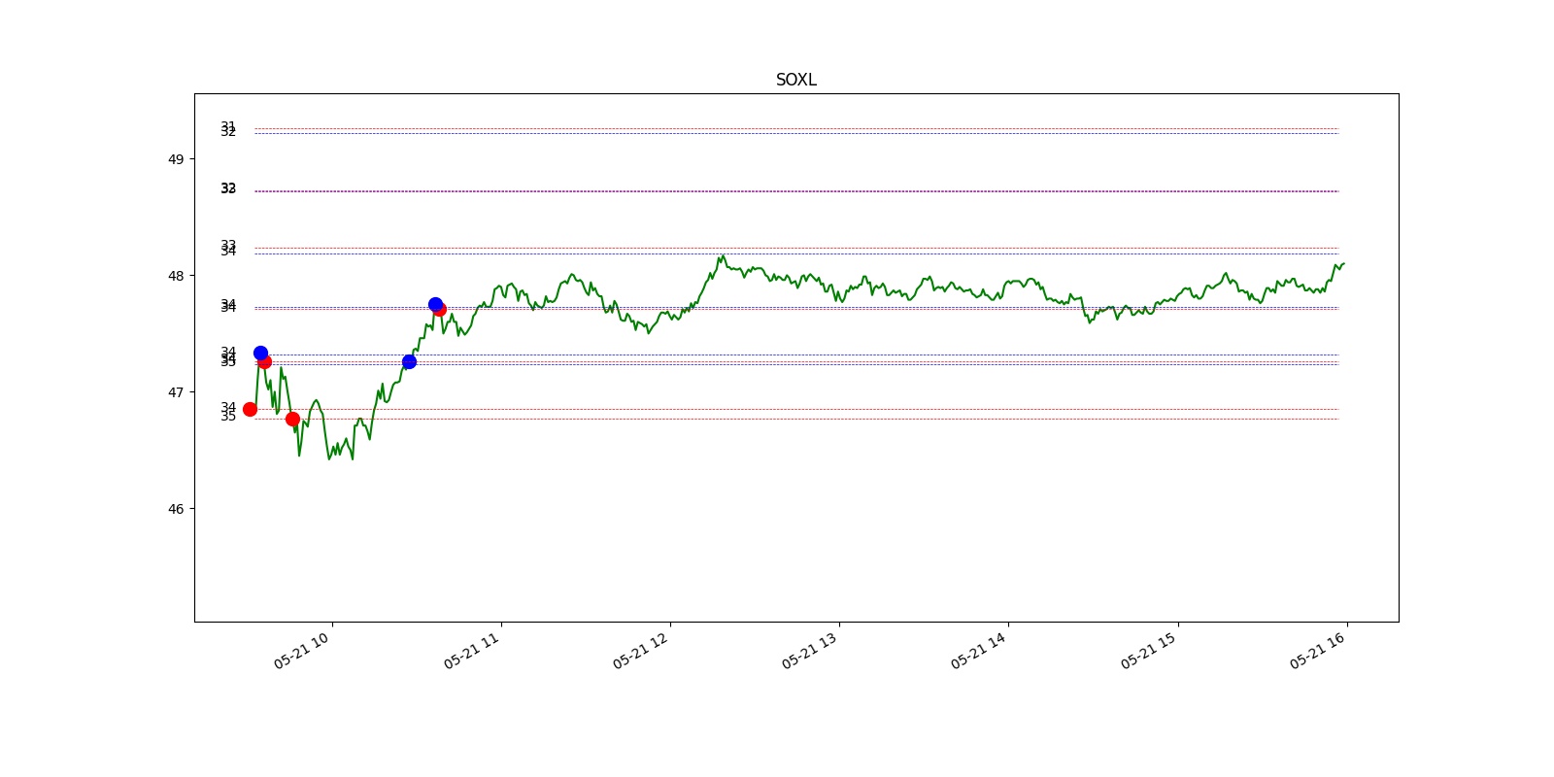Click the '05-21 16' x-axis label

coord(1318,651)
